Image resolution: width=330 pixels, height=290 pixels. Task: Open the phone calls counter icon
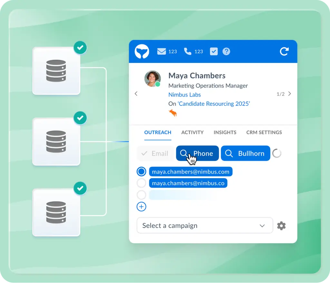(188, 51)
